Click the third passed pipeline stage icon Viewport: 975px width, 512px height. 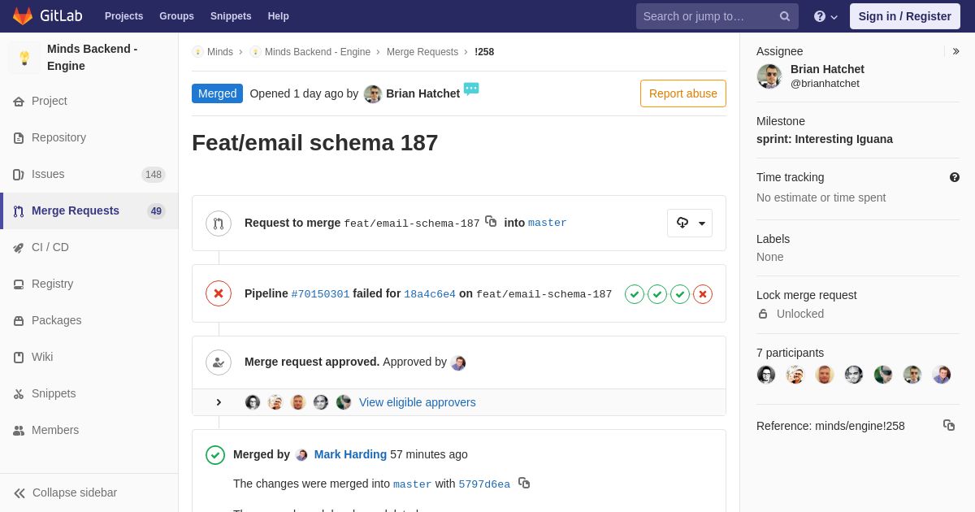click(x=680, y=294)
